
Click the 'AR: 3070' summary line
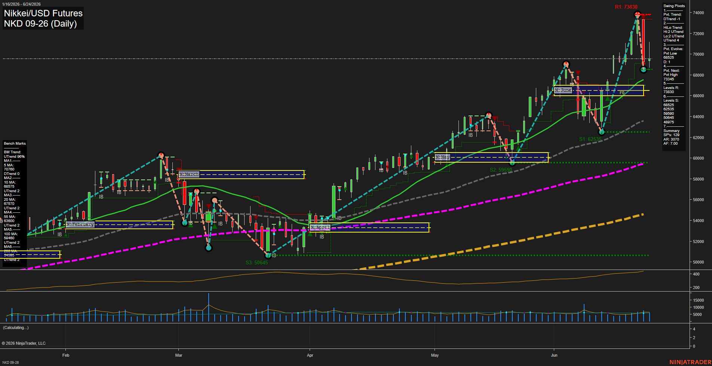(x=671, y=139)
